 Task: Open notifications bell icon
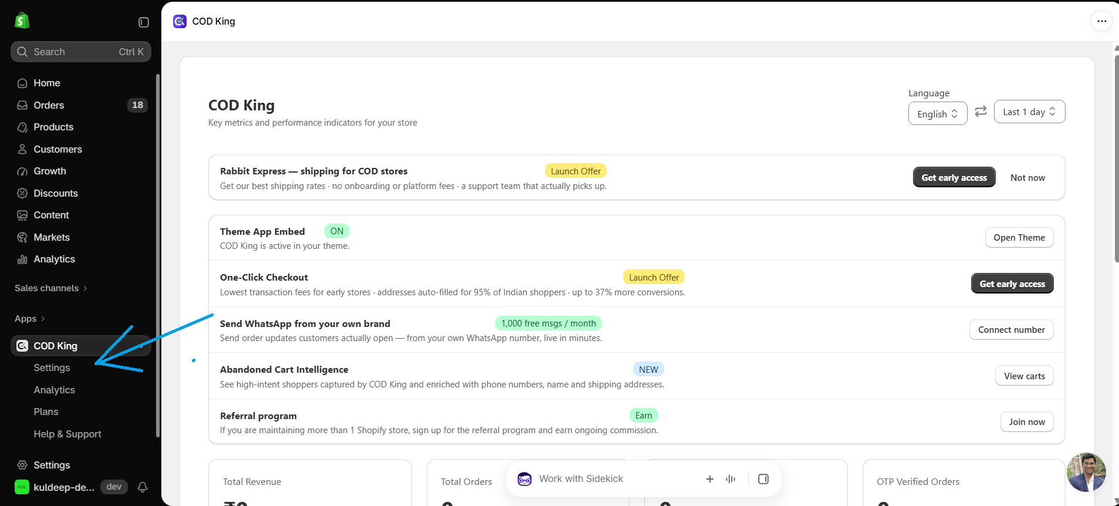click(x=143, y=487)
